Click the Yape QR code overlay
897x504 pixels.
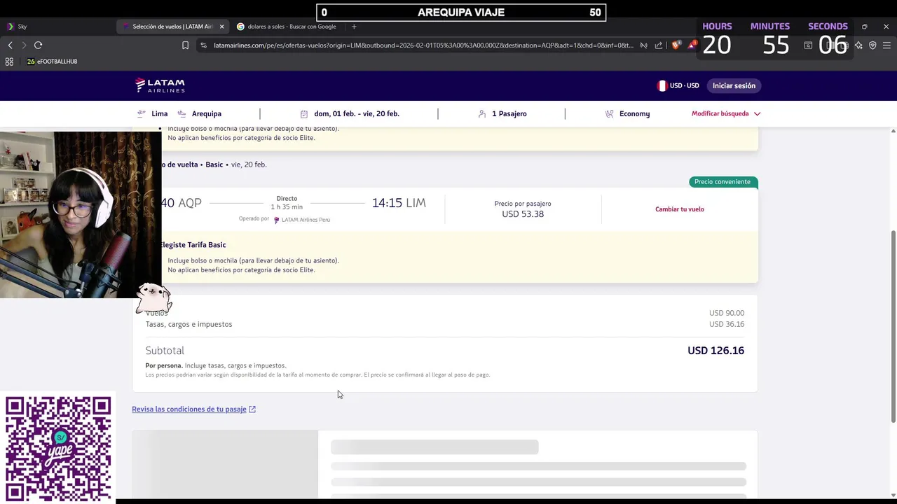click(x=58, y=448)
